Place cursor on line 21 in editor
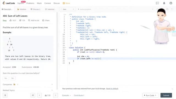176x99 pixels. coord(122,59)
